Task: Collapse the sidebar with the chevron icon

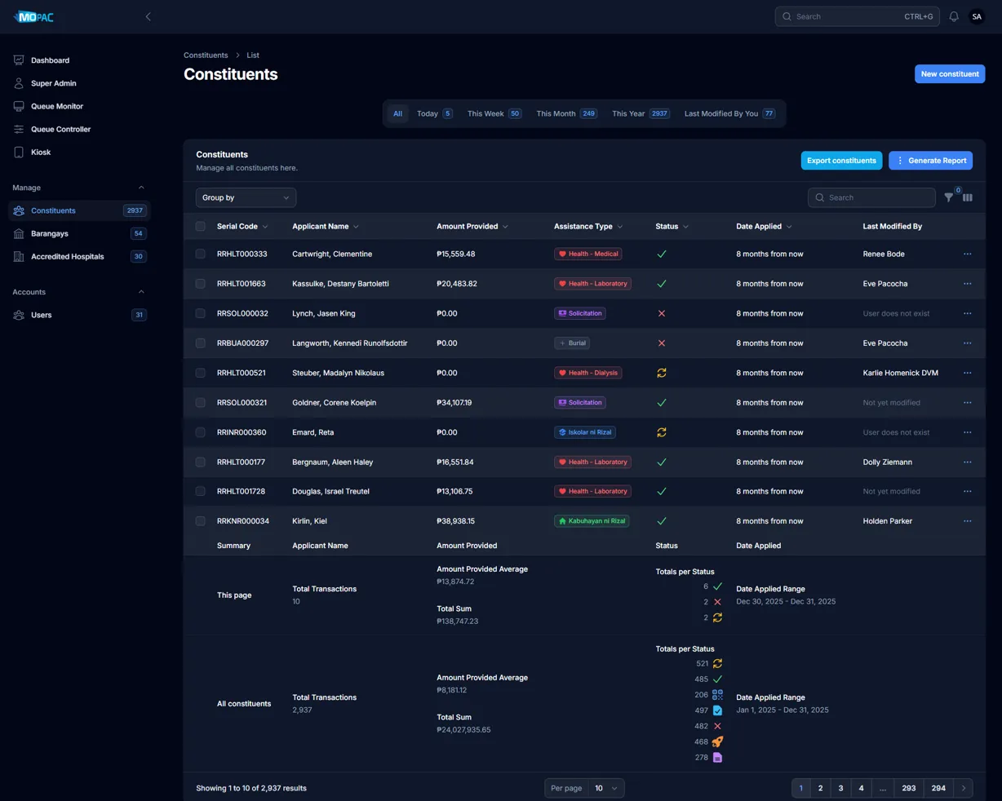Action: (x=148, y=16)
